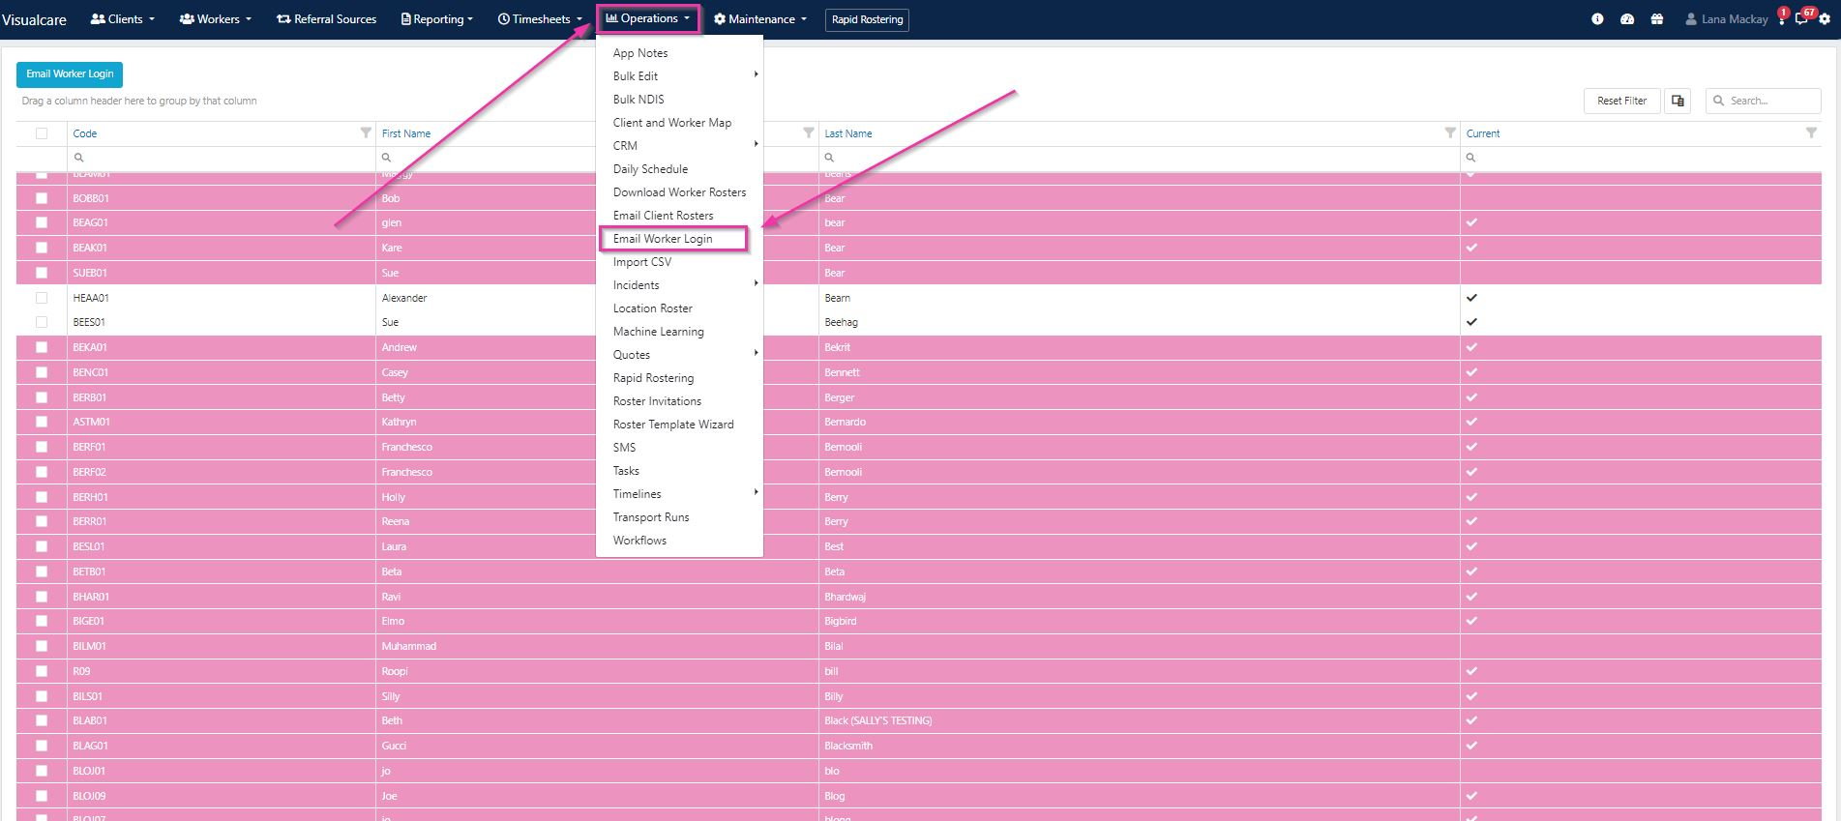Select checkbox for row BEAG01
The height and width of the screenshot is (821, 1841).
(42, 222)
